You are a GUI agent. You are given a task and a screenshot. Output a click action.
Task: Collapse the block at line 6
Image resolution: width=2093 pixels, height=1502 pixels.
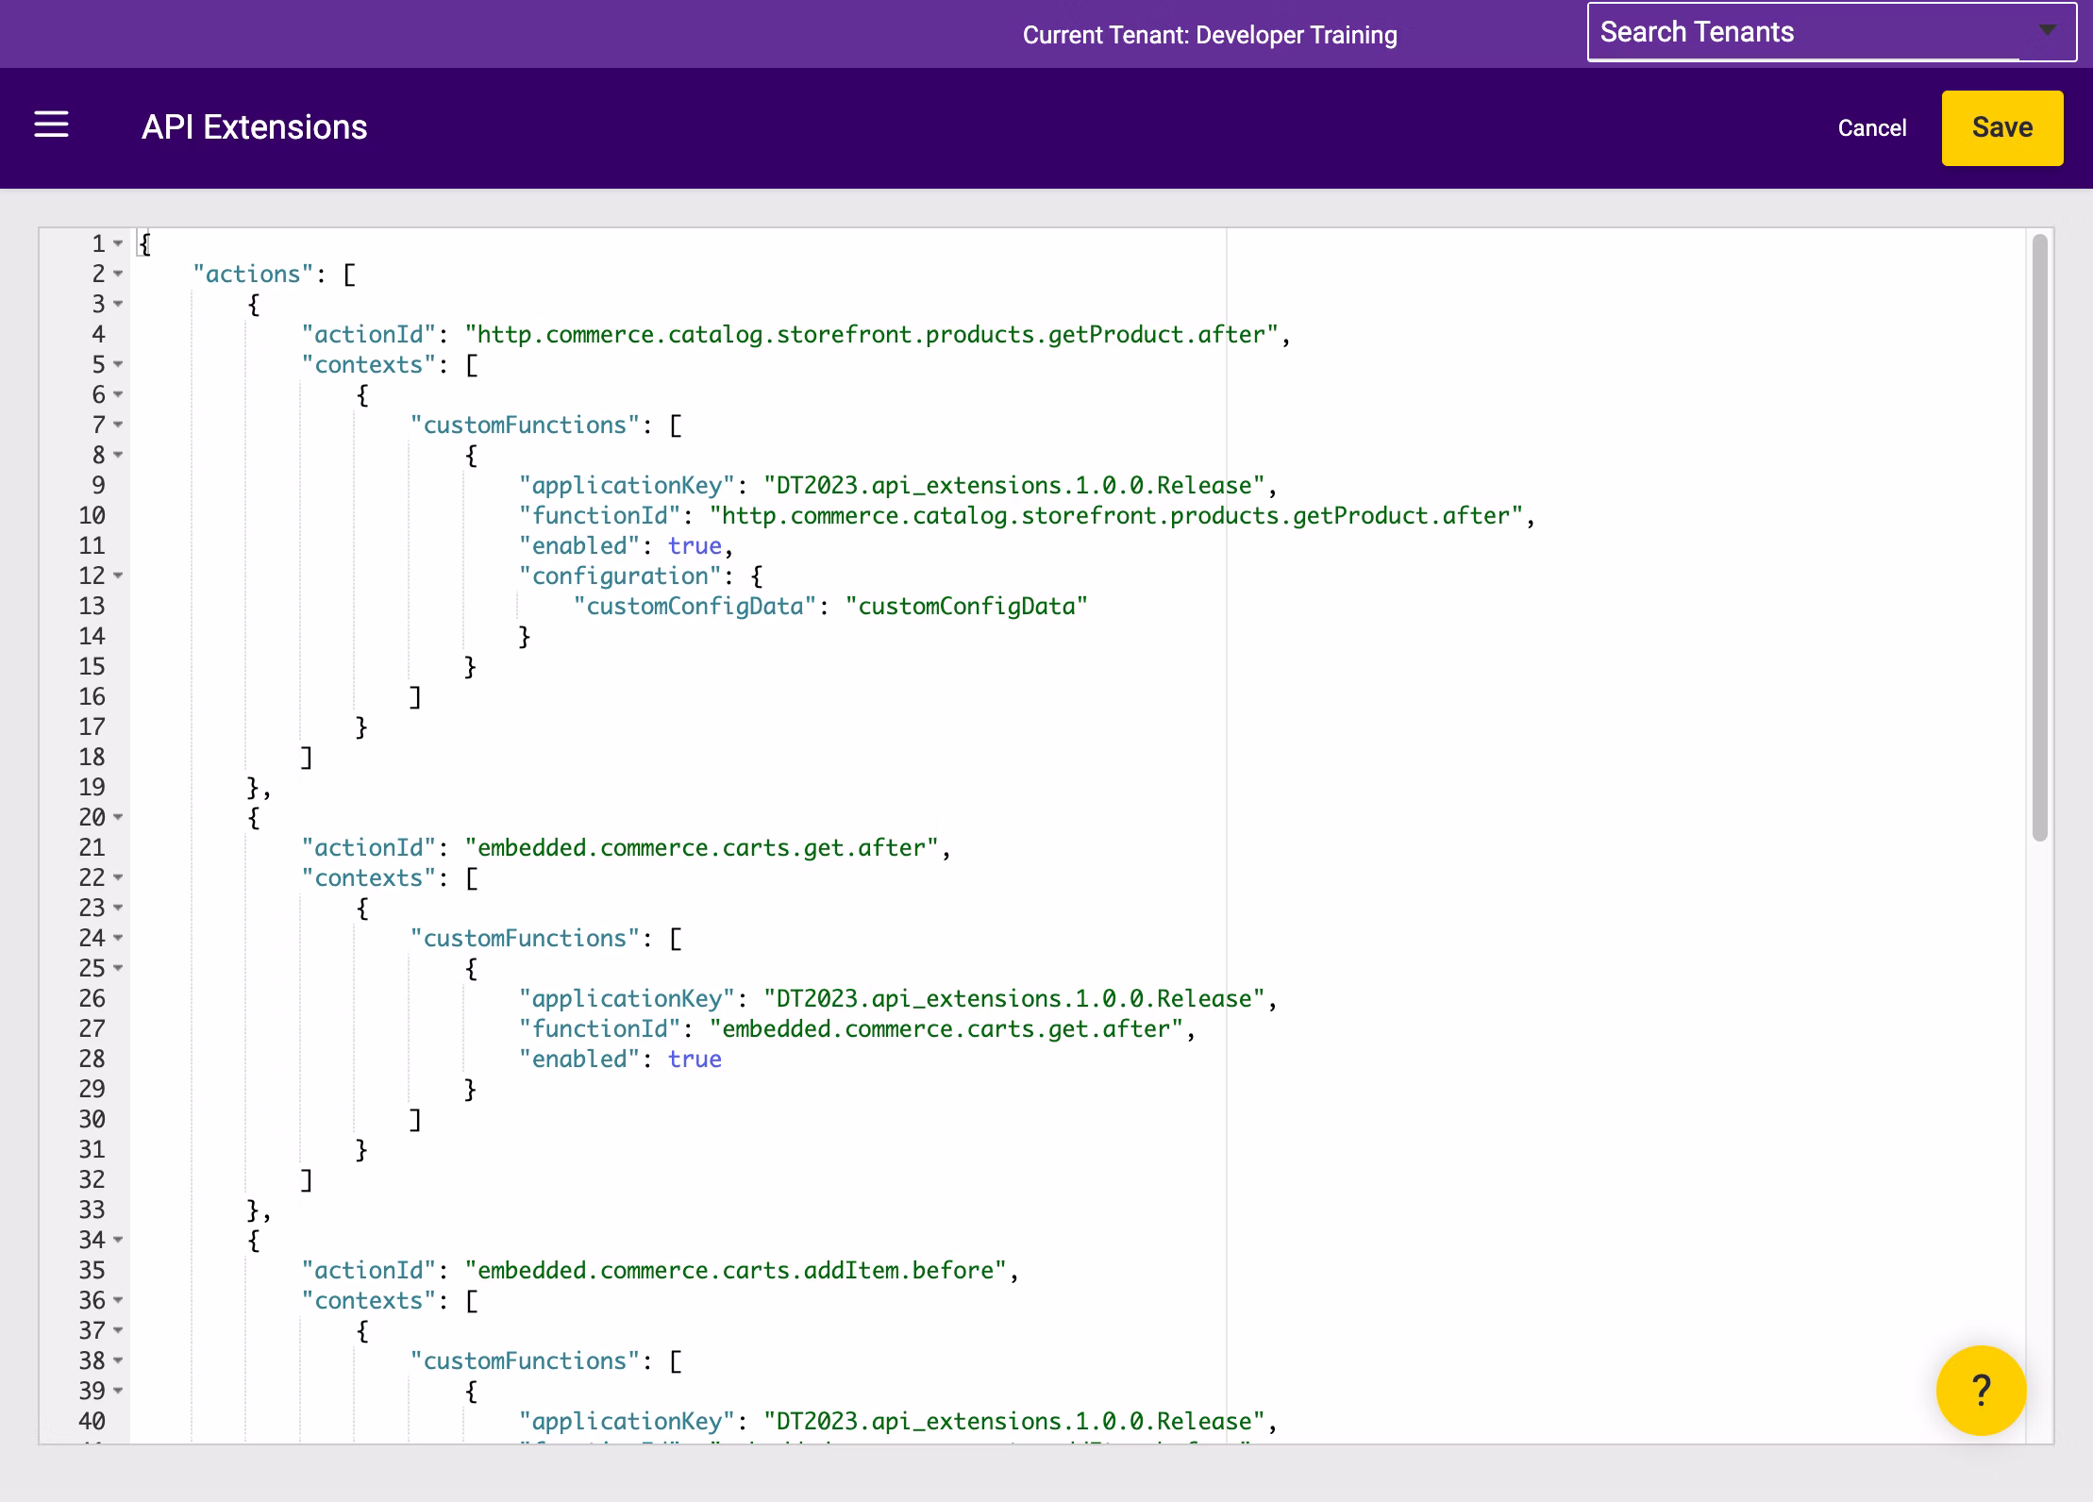point(118,395)
